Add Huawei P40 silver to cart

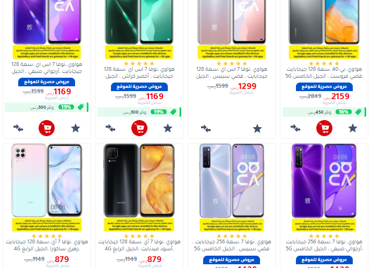[x=324, y=128]
